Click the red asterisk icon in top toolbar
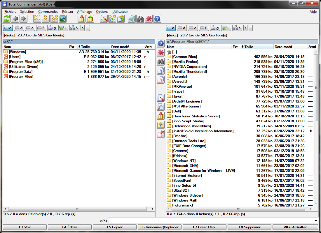321x233 pixels. click(x=149, y=19)
